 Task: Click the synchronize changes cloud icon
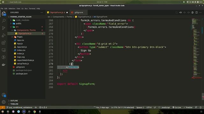[36, 107]
